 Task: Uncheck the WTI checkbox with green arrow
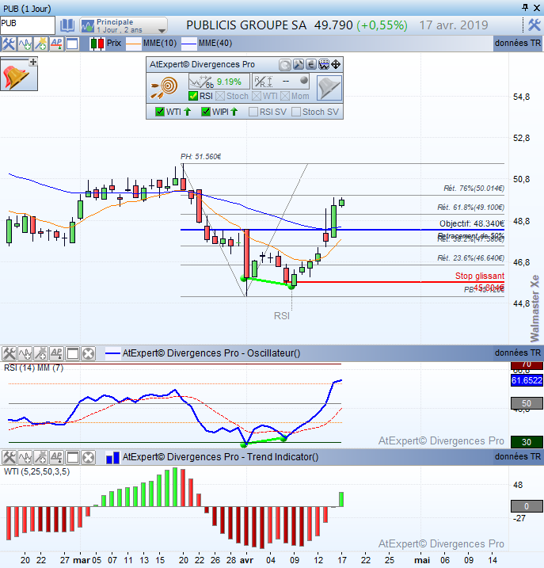tap(159, 112)
